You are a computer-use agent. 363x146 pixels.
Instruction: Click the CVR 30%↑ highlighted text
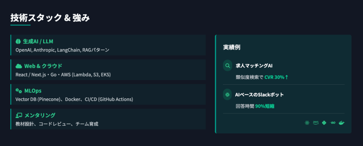pyautogui.click(x=277, y=77)
